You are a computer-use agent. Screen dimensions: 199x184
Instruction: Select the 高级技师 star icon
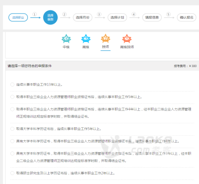coord(127,39)
